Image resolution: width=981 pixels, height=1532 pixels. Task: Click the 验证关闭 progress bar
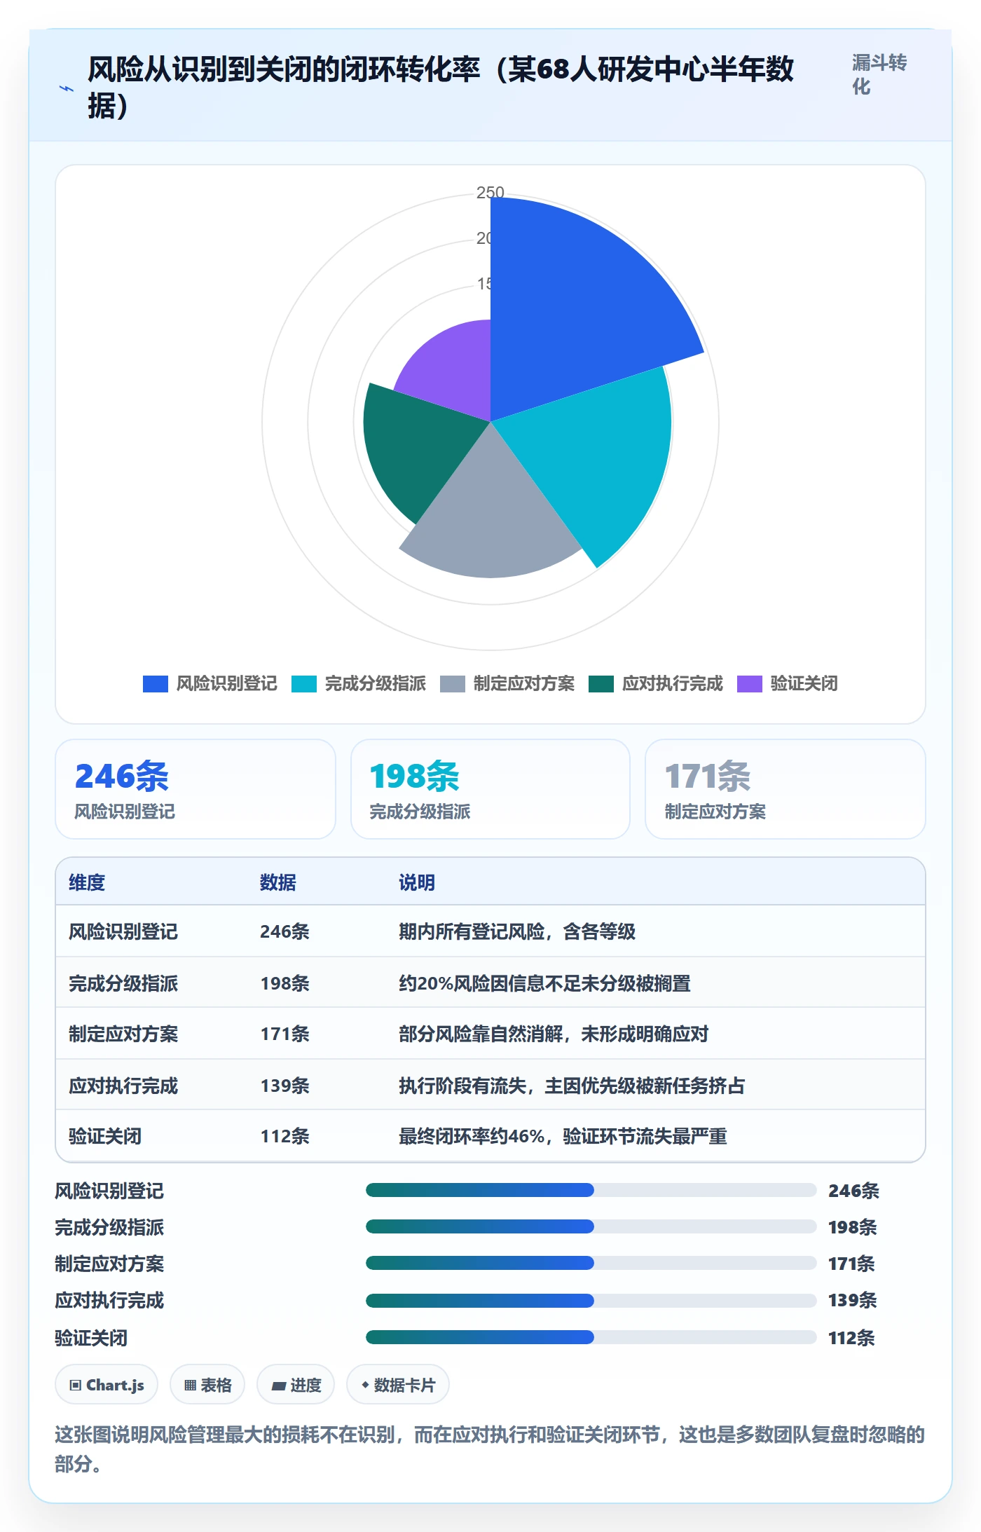click(x=591, y=1337)
